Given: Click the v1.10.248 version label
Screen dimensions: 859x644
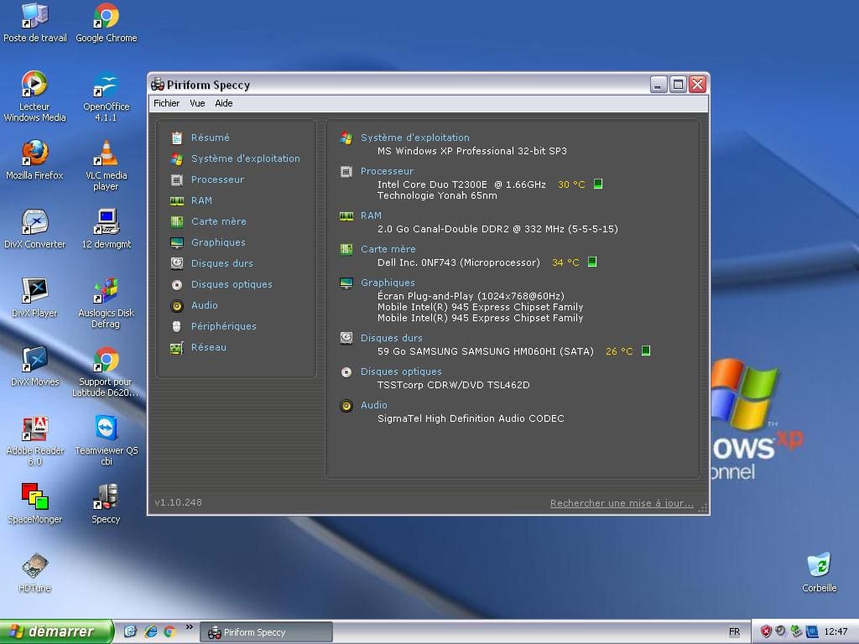Looking at the screenshot, I should [x=178, y=502].
